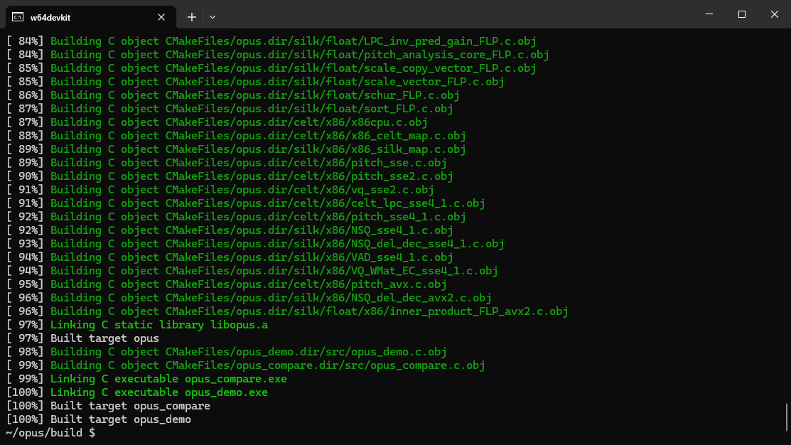Viewport: 791px width, 445px height.
Task: Click the LPC_inv_pred_gain_FLP.c.obj line
Action: [x=271, y=41]
